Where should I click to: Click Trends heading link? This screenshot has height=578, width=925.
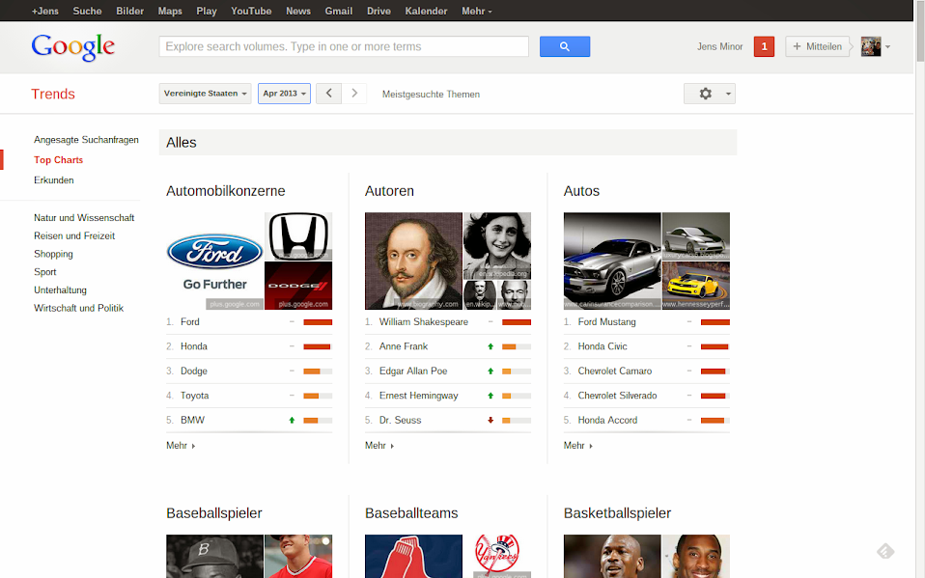[x=53, y=94]
